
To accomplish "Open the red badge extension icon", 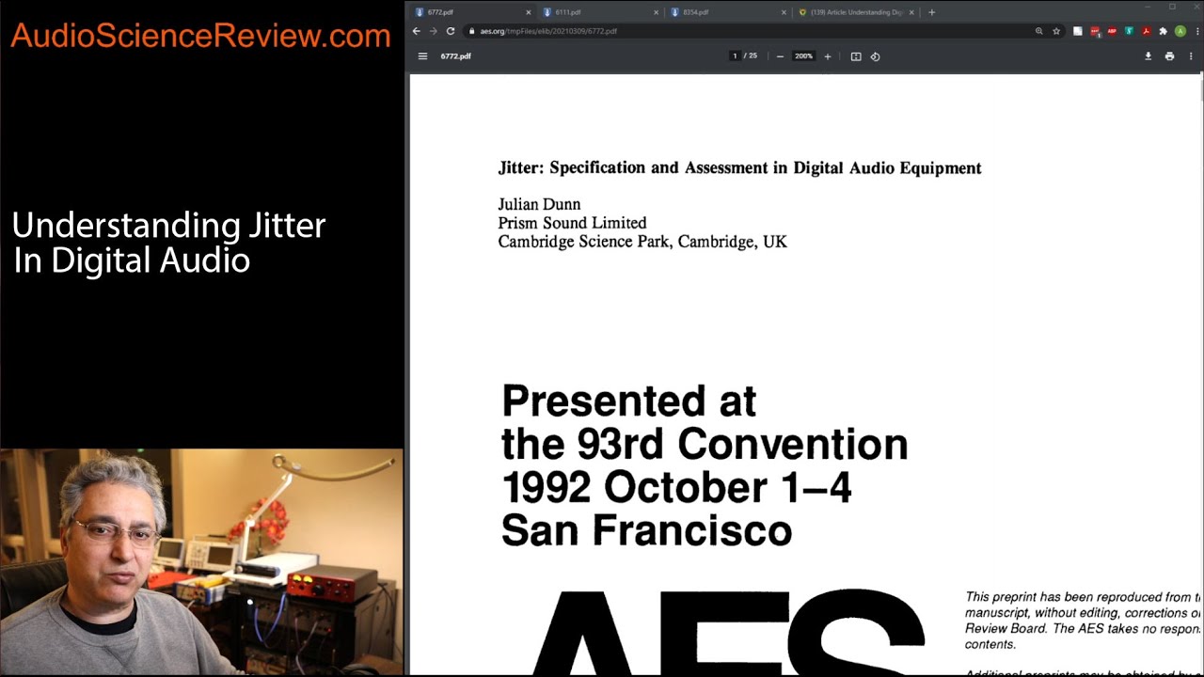I will [x=1095, y=31].
